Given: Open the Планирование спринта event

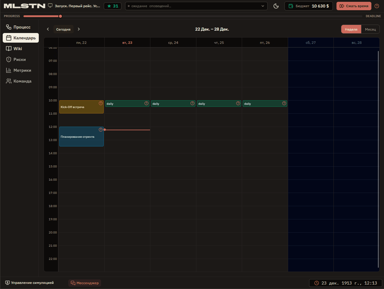Looking at the screenshot, I should click(x=81, y=137).
